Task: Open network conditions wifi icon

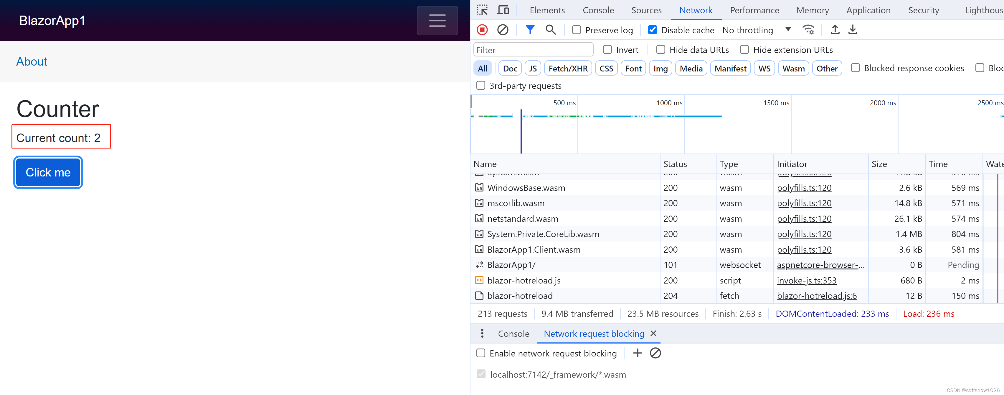Action: coord(808,30)
